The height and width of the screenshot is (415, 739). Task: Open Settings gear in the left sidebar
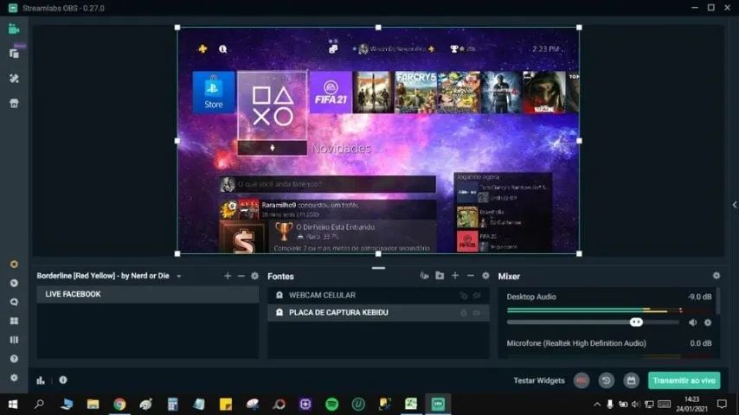point(14,377)
